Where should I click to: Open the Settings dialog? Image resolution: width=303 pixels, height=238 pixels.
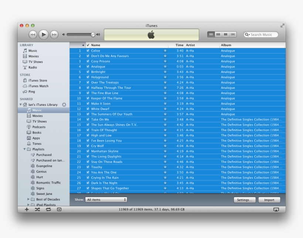click(245, 199)
